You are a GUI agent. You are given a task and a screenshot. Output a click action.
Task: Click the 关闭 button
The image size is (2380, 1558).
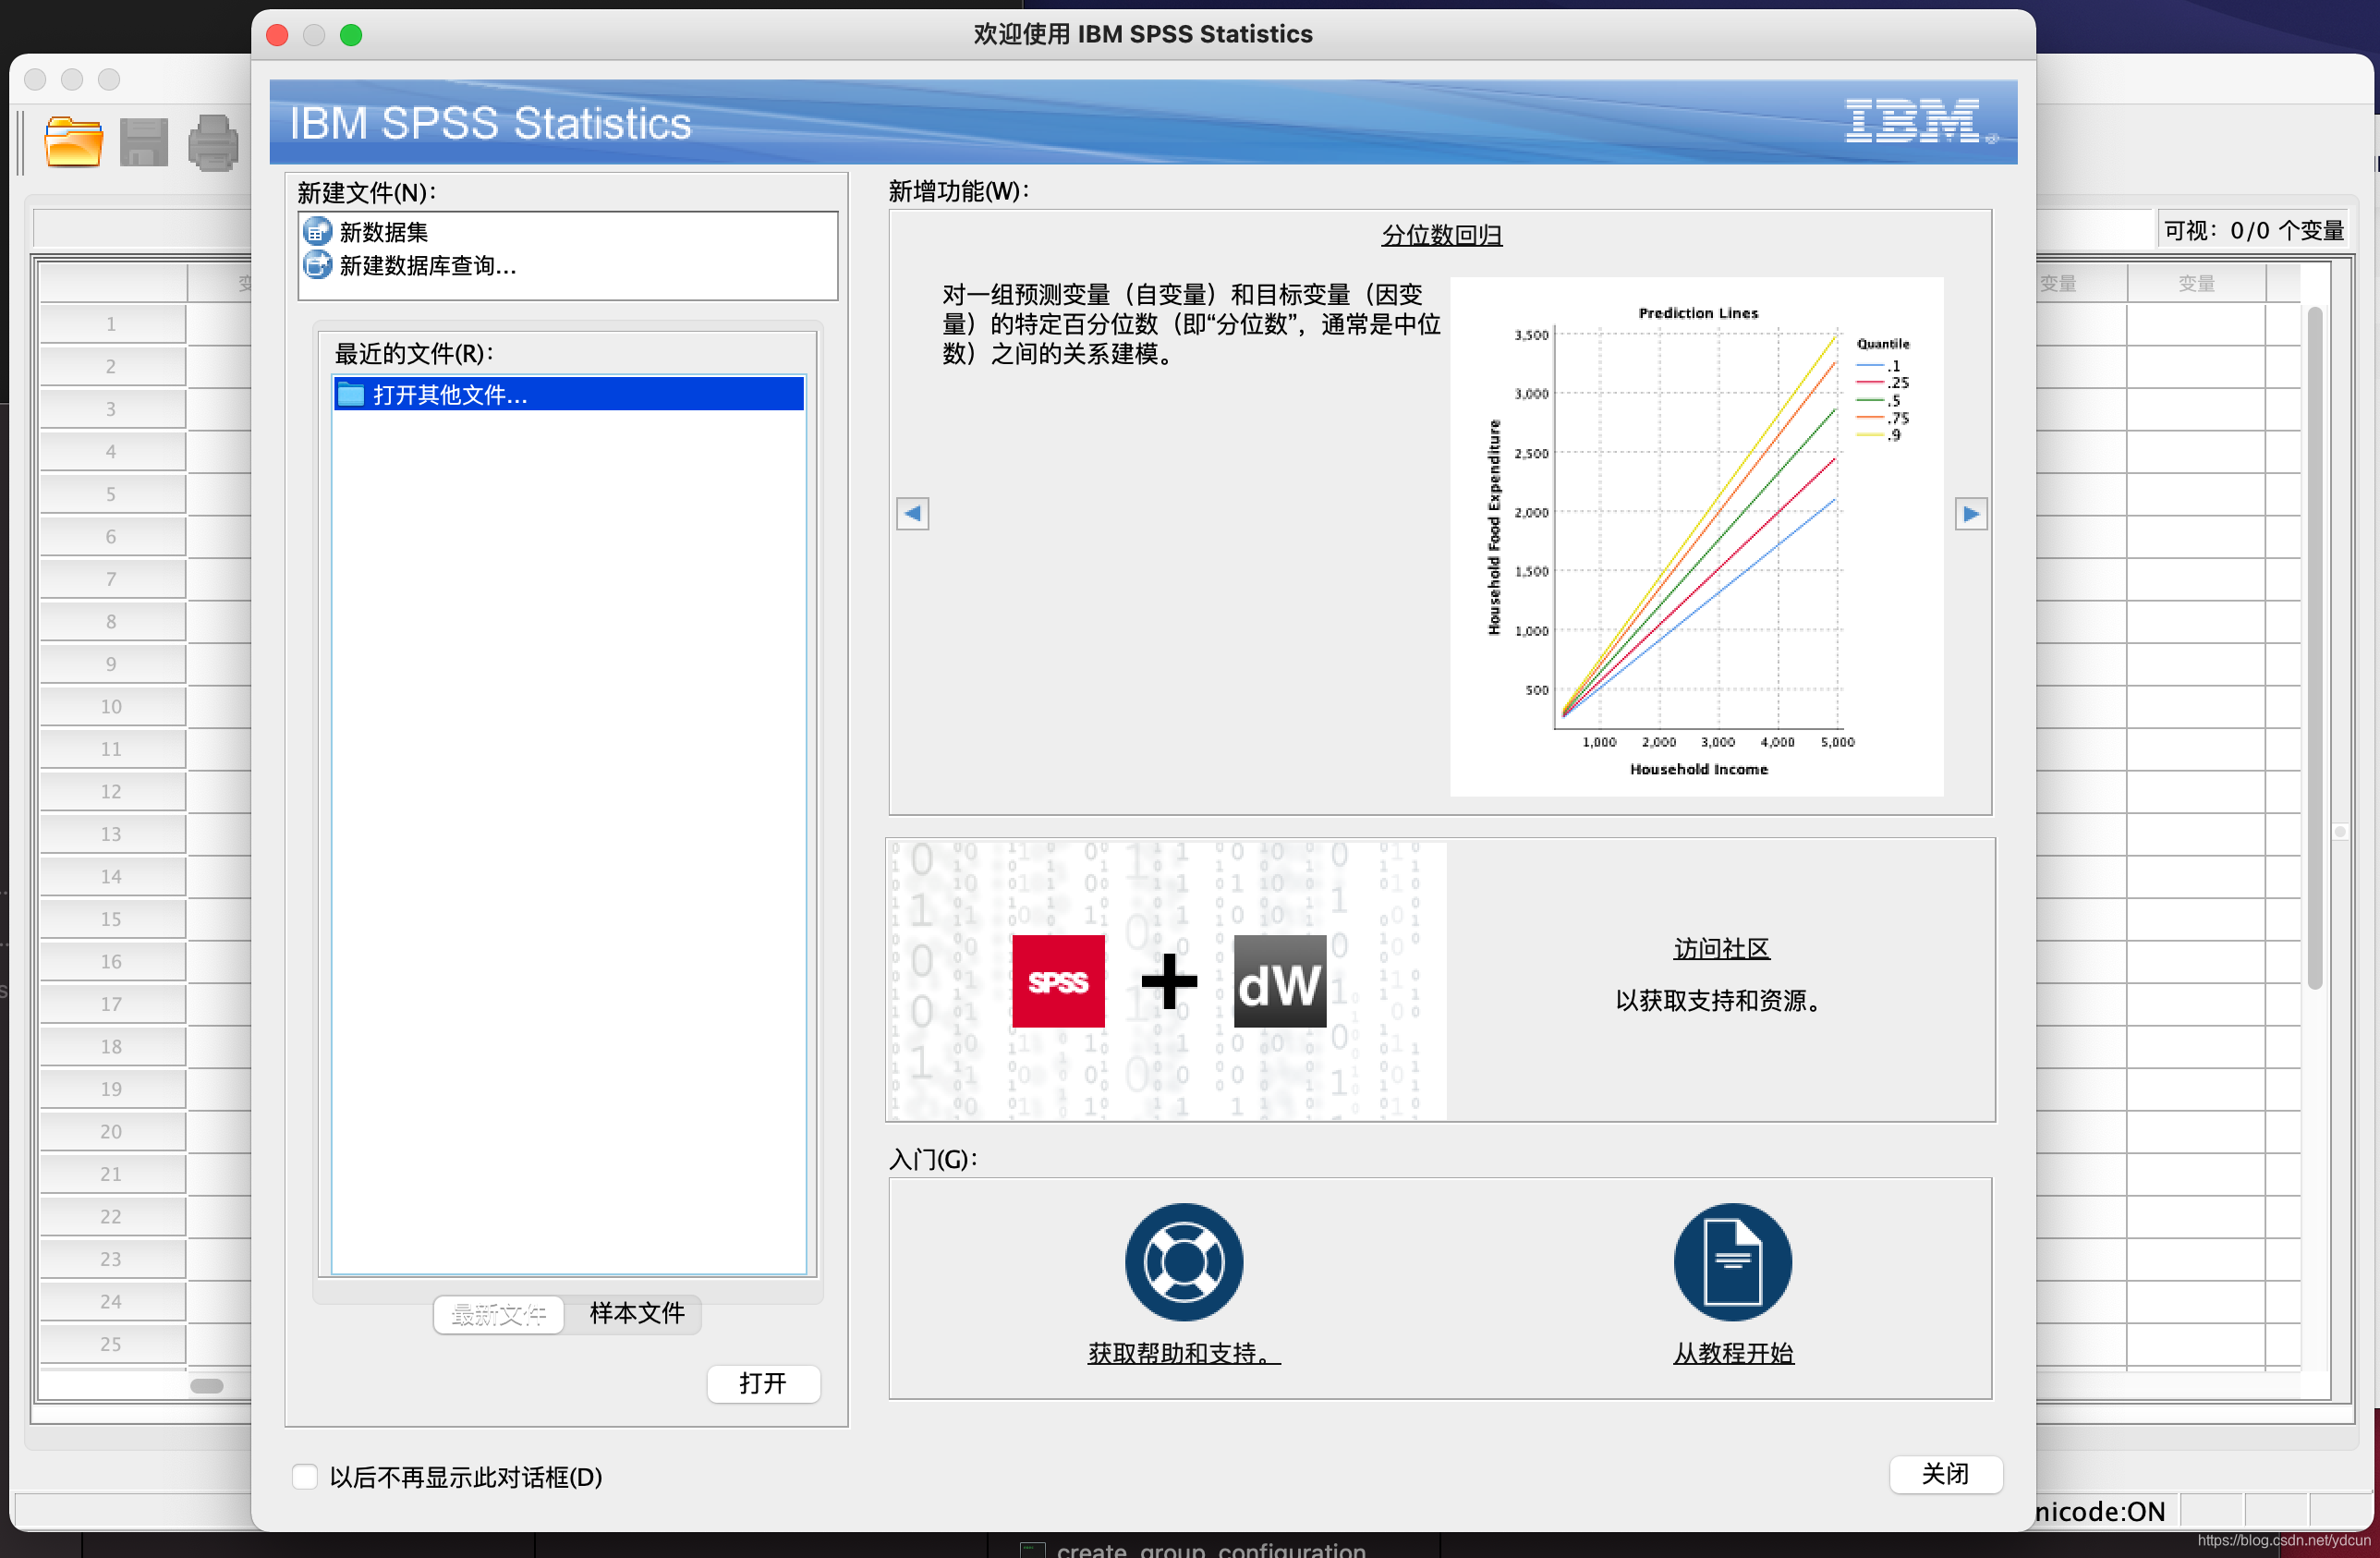pyautogui.click(x=1945, y=1474)
